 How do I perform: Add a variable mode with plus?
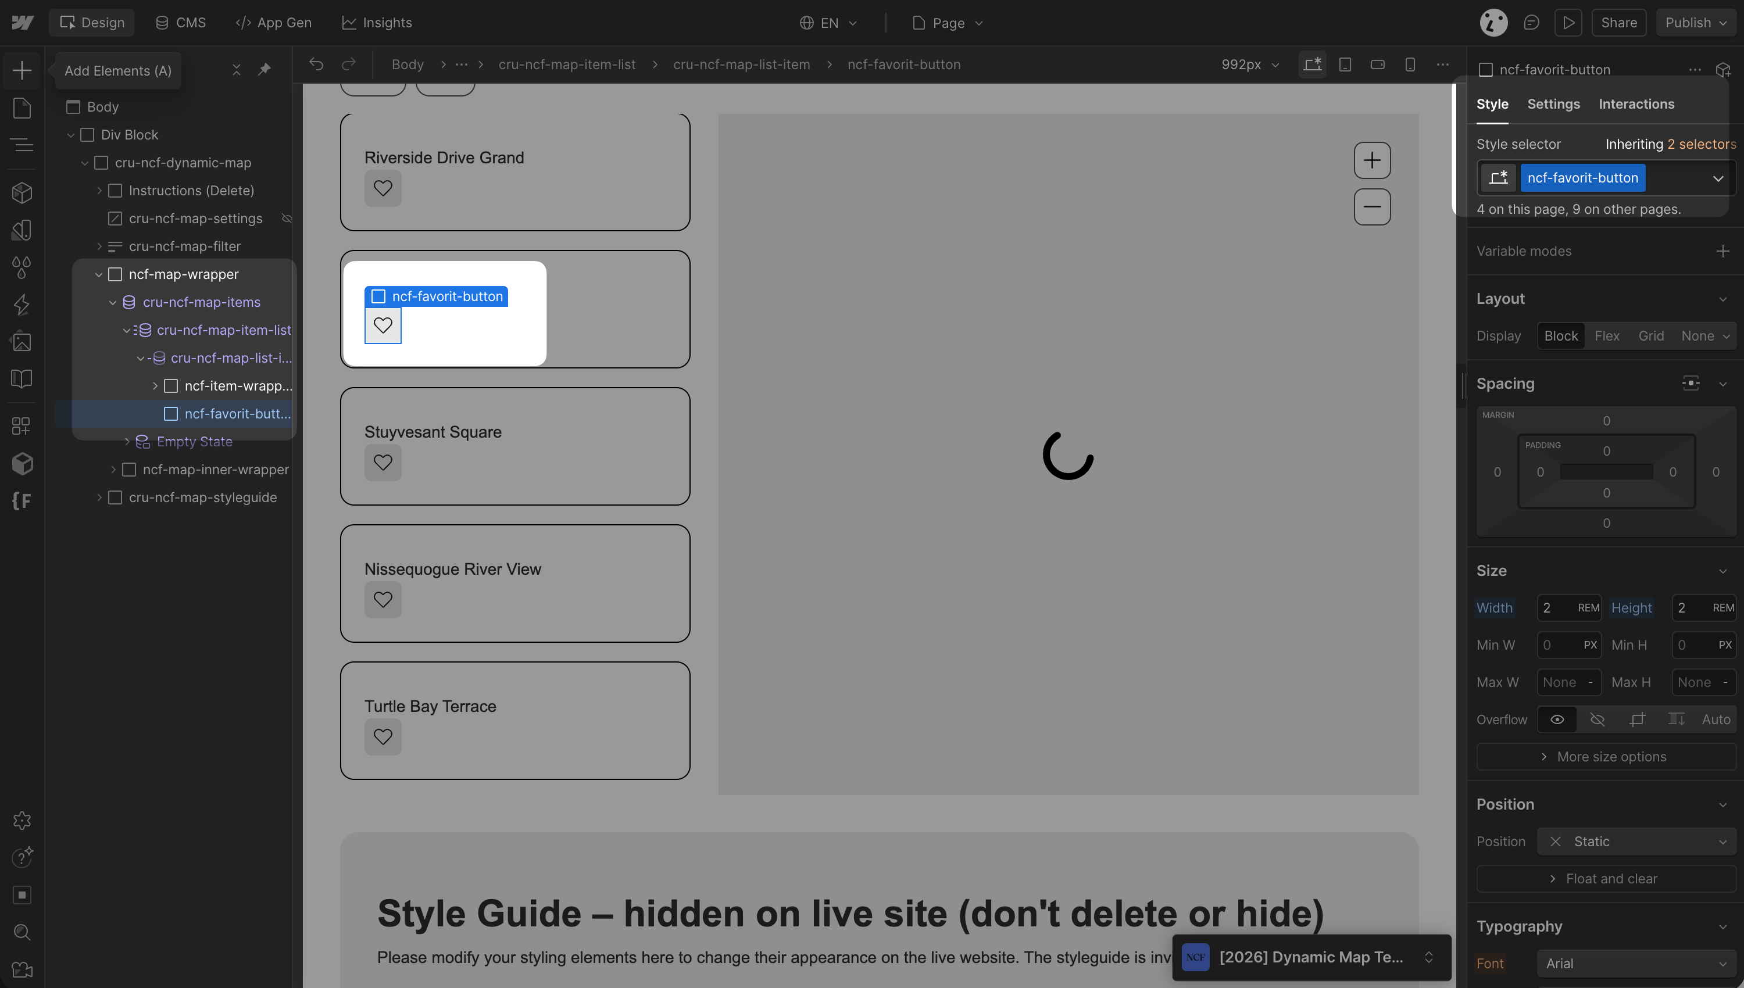pyautogui.click(x=1722, y=251)
